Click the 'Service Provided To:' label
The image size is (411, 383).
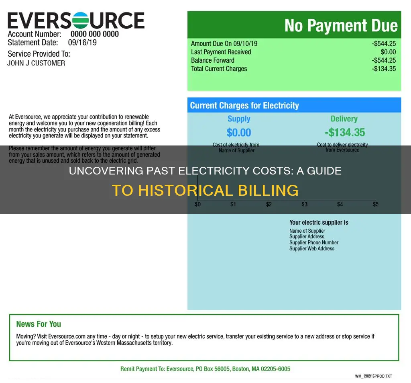(39, 54)
